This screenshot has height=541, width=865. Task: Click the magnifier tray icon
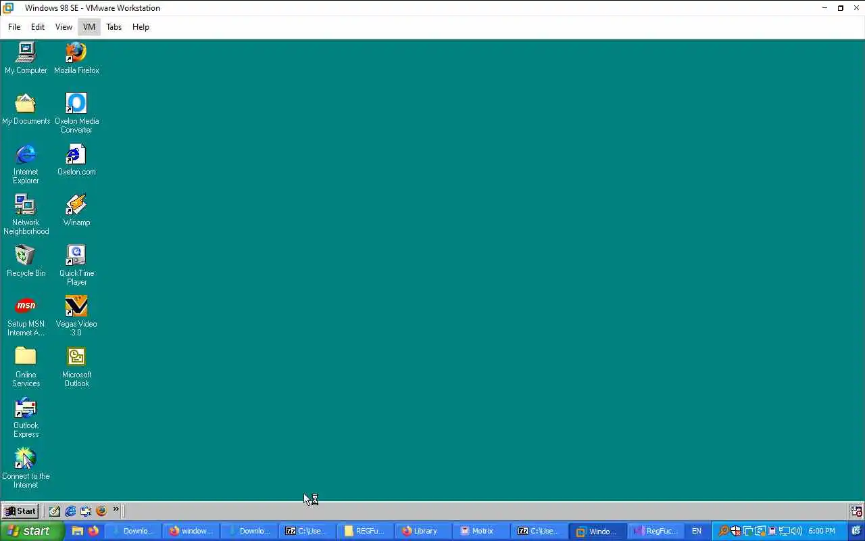pyautogui.click(x=723, y=531)
